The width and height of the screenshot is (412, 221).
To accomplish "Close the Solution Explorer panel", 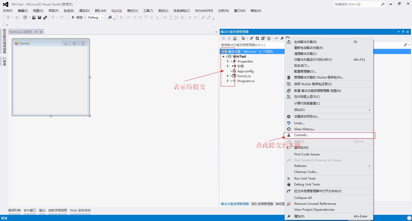I will [x=408, y=32].
